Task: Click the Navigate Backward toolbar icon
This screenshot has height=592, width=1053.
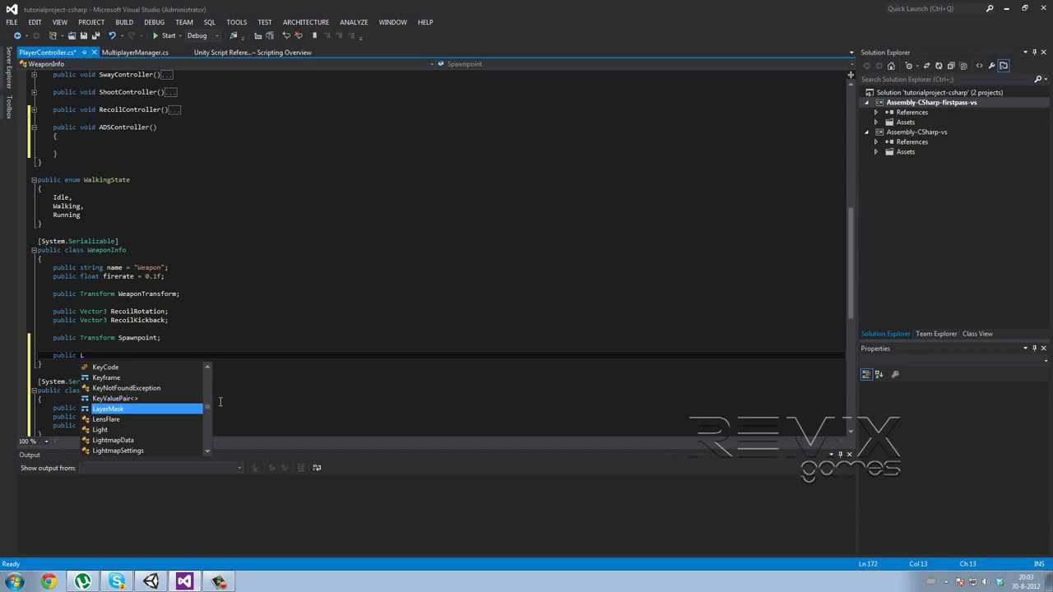Action: [17, 36]
